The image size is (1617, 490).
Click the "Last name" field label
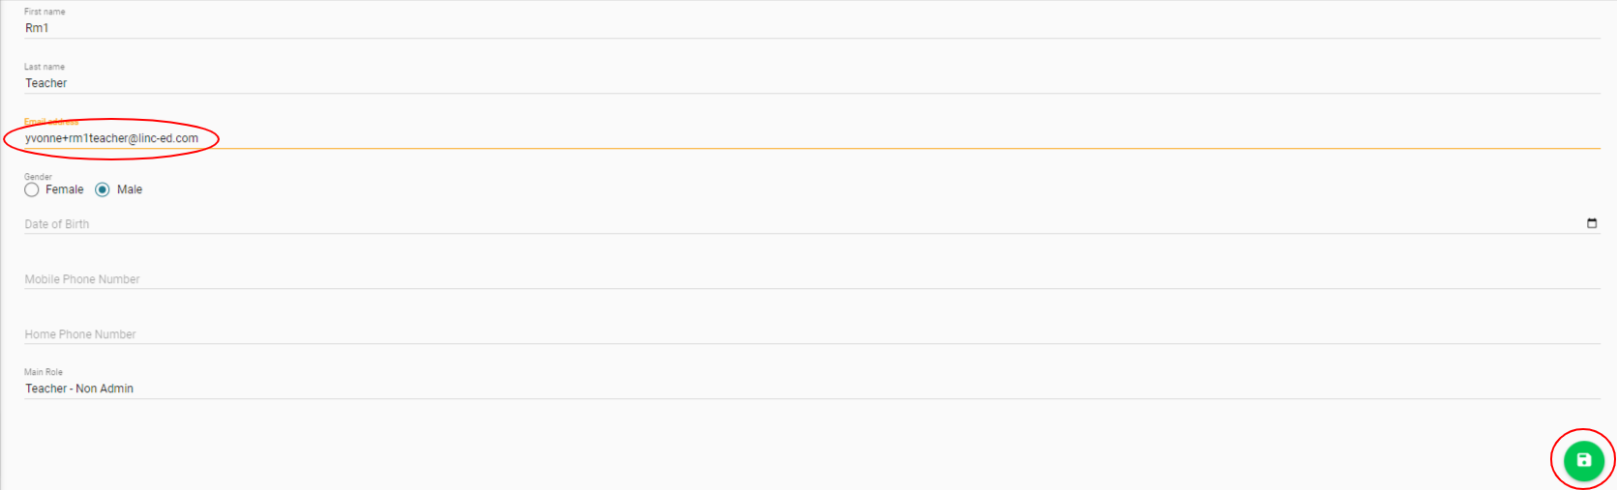pyautogui.click(x=45, y=67)
